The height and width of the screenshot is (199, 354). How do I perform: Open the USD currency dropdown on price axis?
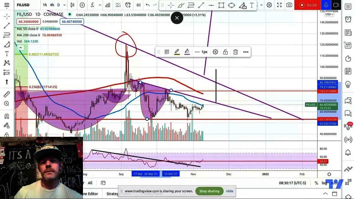329,14
